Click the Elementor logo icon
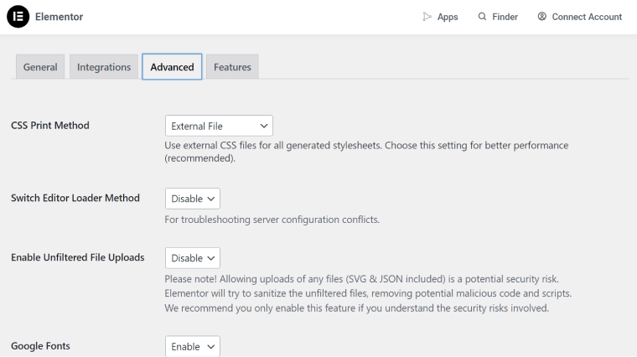Viewport: 637px width, 357px height. [x=18, y=17]
